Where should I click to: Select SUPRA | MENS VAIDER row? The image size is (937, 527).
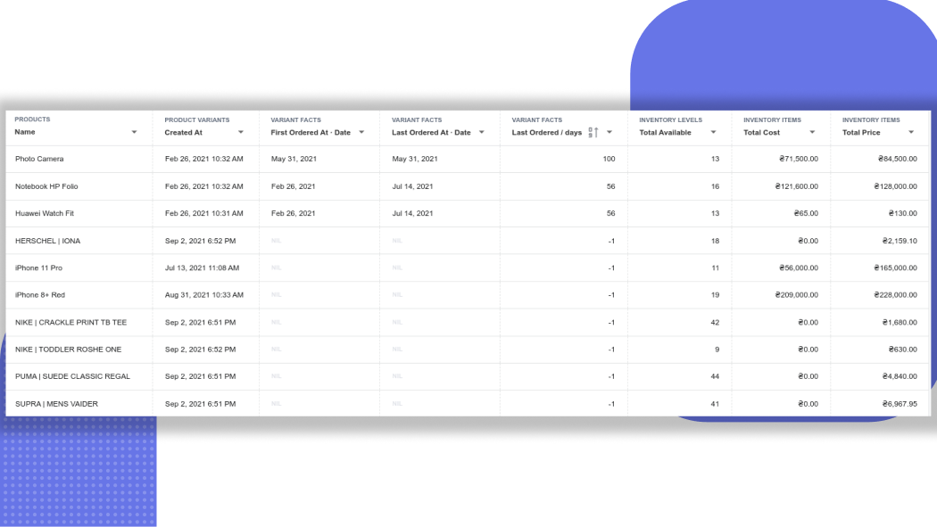click(x=468, y=403)
